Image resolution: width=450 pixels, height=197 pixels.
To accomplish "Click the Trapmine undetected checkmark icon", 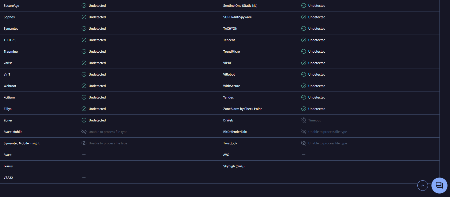I will 84,51.
